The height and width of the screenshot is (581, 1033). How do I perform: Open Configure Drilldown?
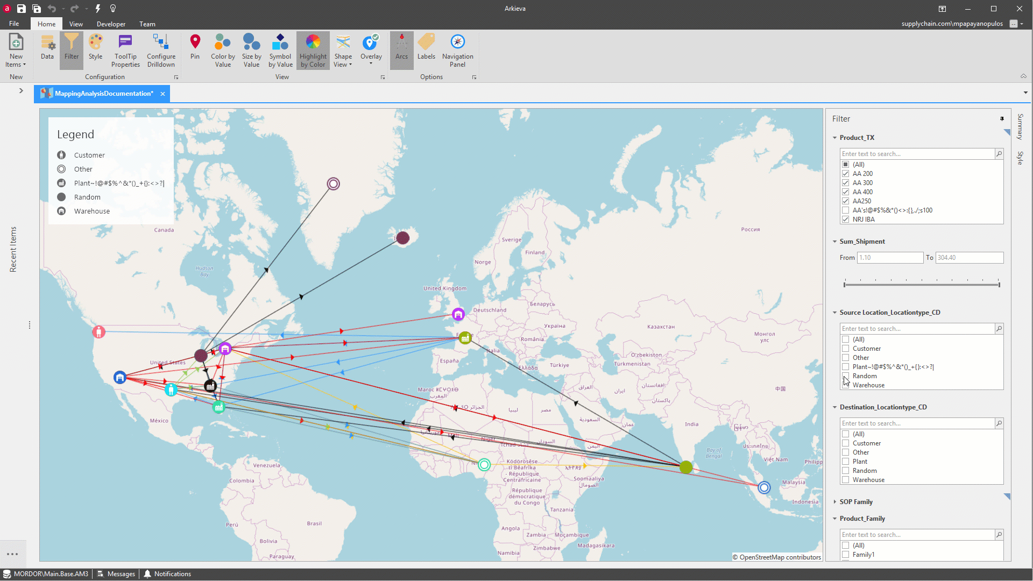[161, 51]
